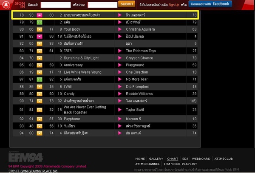Click the SUBMIT sign-in button

coord(127,4)
